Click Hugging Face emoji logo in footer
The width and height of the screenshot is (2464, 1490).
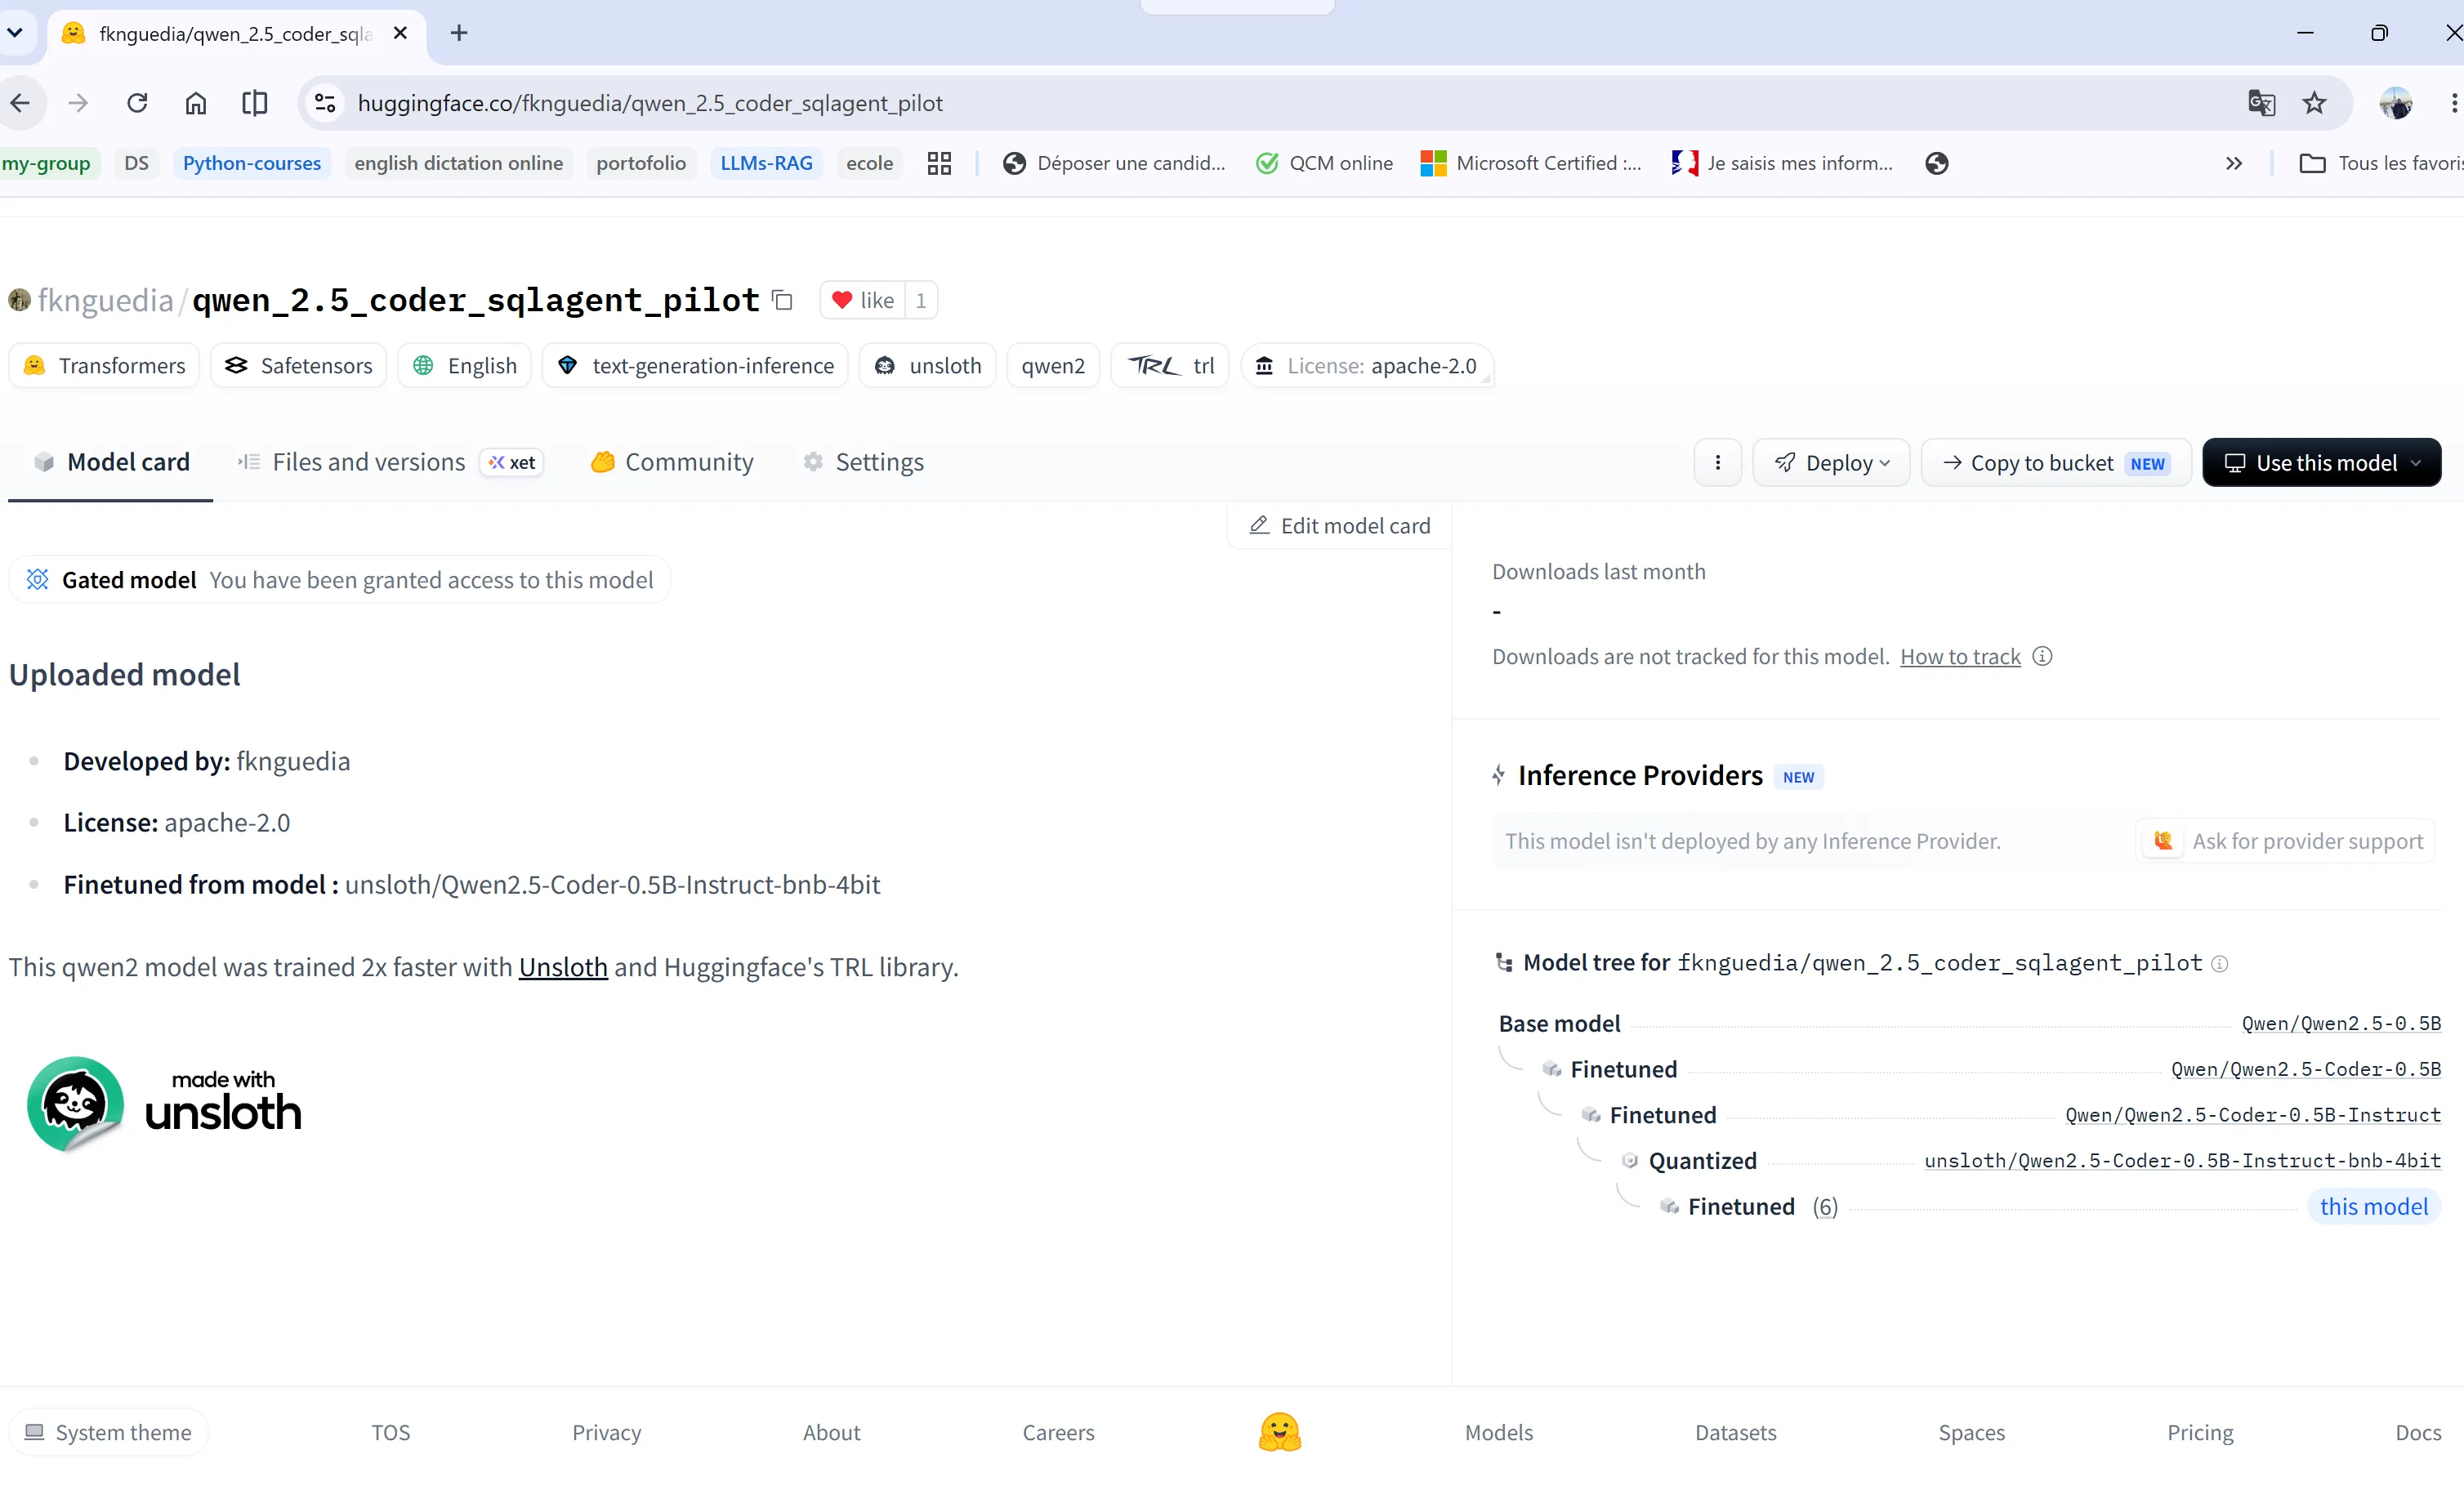coord(1279,1432)
